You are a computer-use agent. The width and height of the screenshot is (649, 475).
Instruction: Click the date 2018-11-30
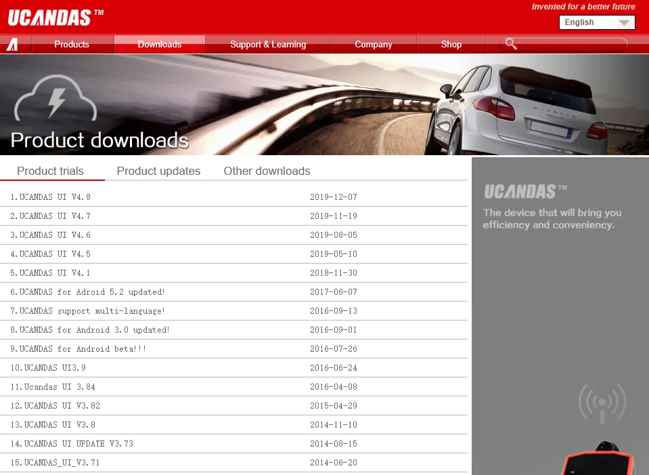coord(334,273)
